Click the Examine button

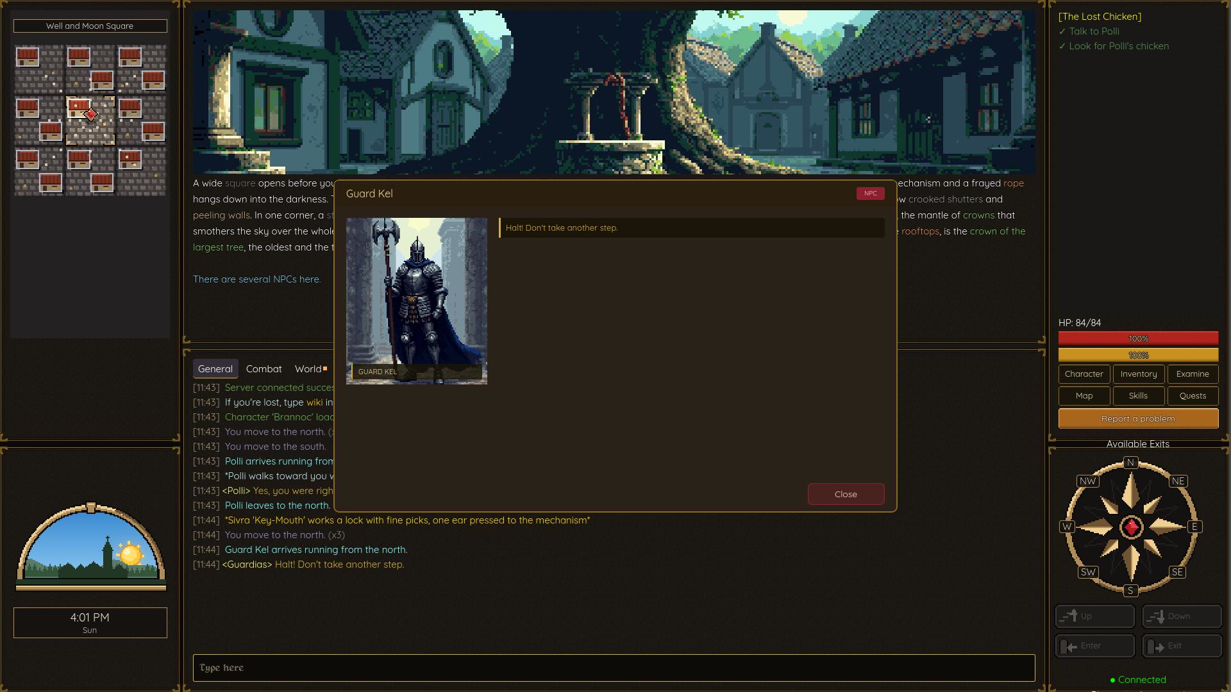1193,374
